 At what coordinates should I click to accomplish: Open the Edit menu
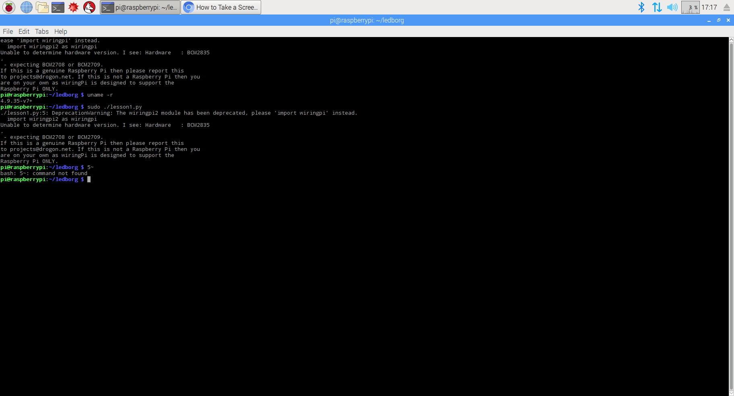click(24, 31)
